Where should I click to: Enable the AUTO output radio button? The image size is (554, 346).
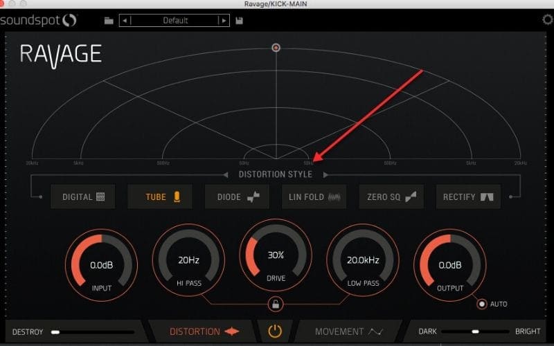point(481,304)
